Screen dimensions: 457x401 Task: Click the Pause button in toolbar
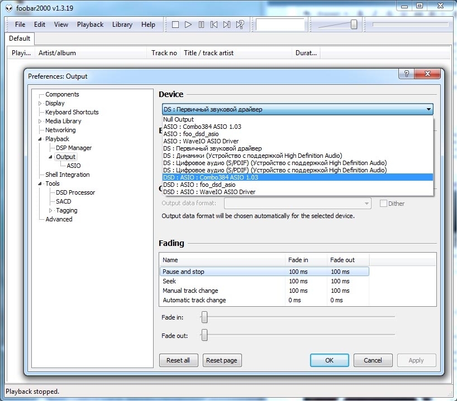[201, 25]
